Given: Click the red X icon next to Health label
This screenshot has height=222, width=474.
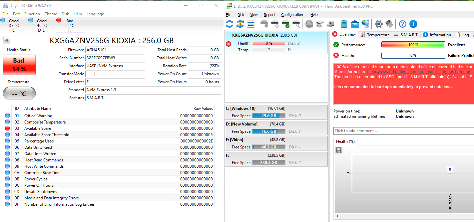Looking at the screenshot, I should click(x=336, y=55).
